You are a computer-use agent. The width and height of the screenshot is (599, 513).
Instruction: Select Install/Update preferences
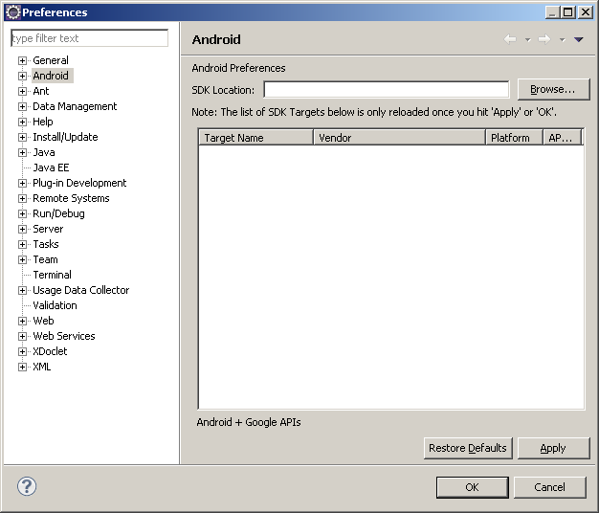pyautogui.click(x=65, y=137)
